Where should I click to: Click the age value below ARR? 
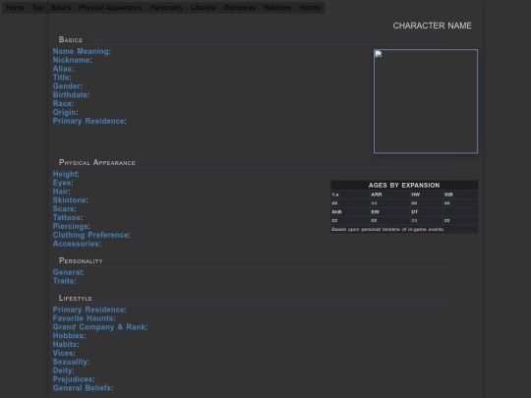point(374,203)
